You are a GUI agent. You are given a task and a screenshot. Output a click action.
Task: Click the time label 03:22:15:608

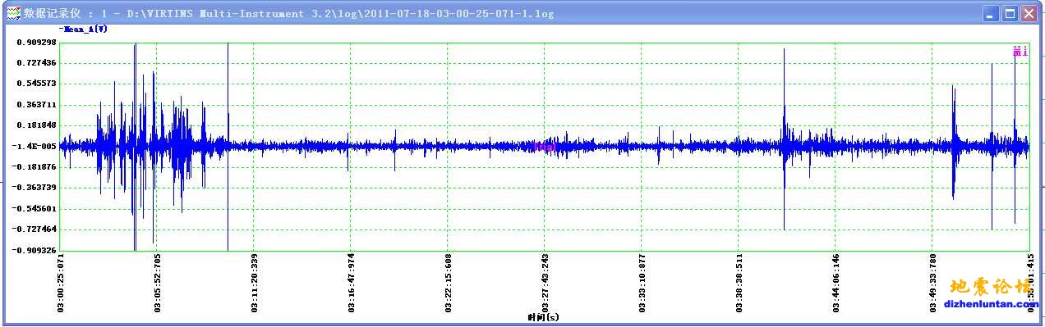pyautogui.click(x=449, y=284)
